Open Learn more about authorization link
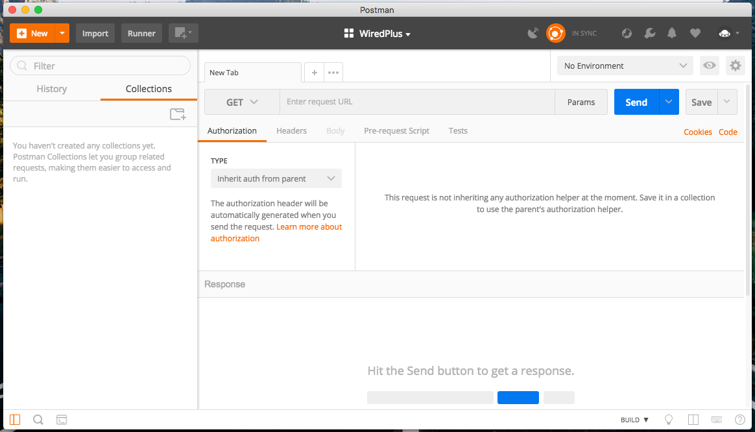 pyautogui.click(x=309, y=227)
